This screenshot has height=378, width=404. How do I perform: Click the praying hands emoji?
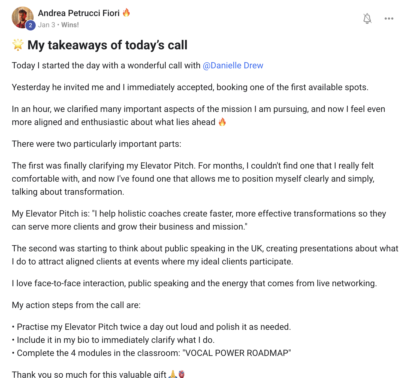pos(173,374)
